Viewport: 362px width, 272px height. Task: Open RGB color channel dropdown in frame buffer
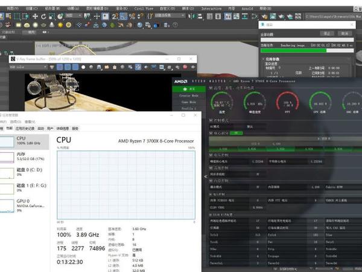28,67
